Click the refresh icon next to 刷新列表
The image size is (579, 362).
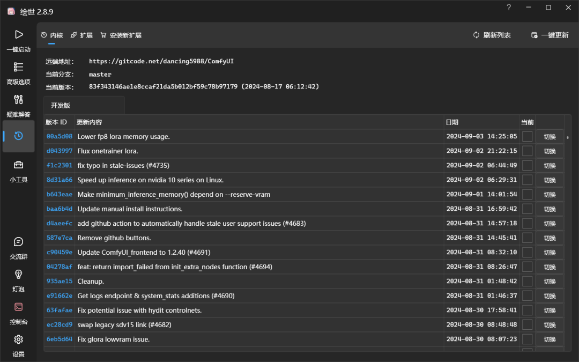coord(476,34)
